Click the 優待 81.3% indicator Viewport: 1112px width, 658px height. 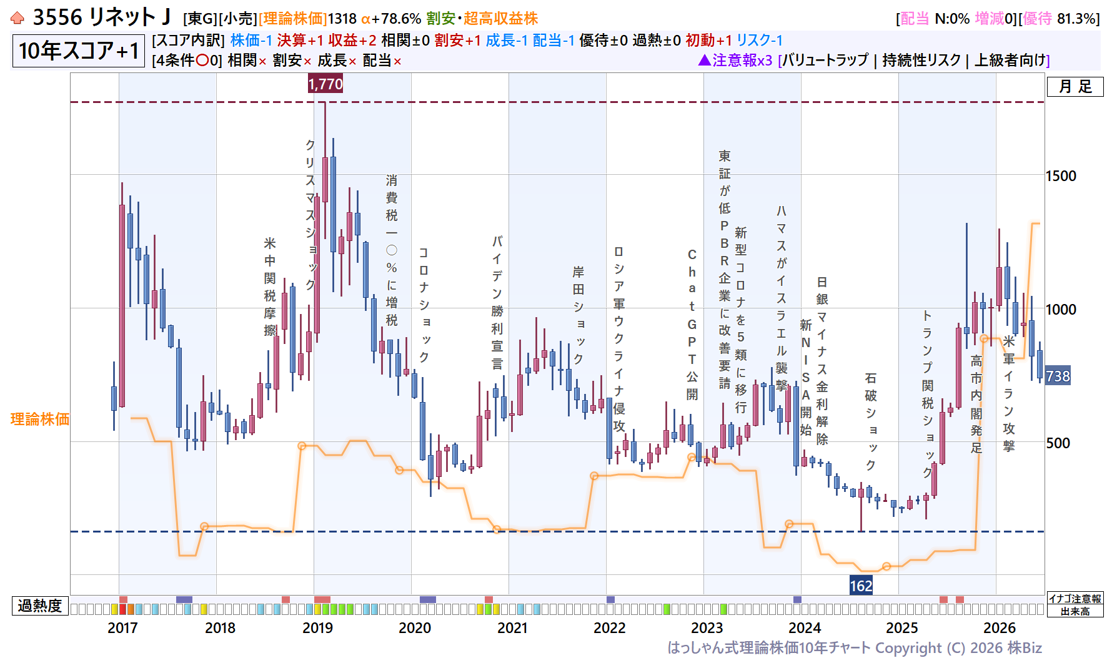(x=1060, y=19)
